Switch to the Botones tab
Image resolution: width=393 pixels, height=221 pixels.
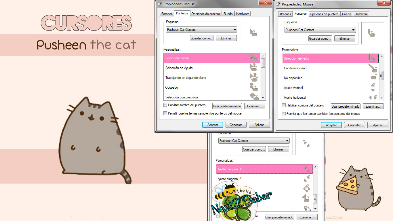coord(167,14)
